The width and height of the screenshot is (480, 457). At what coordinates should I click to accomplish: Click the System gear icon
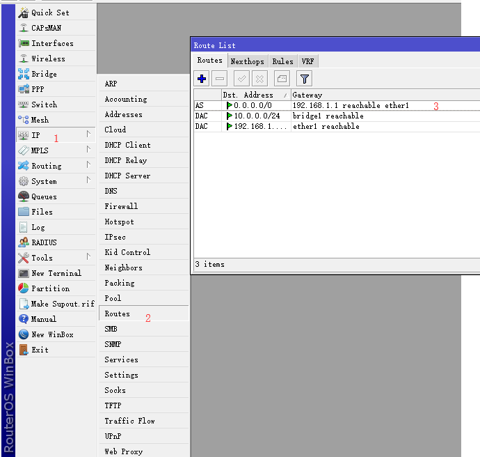tap(24, 181)
